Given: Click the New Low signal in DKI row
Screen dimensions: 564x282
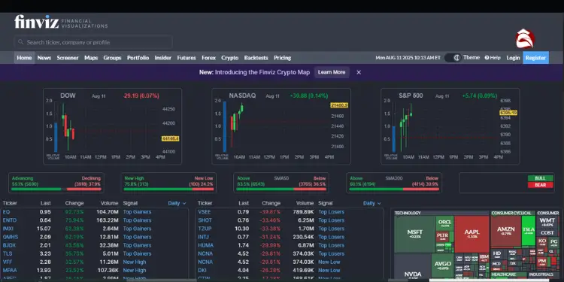Looking at the screenshot, I should [x=329, y=270].
